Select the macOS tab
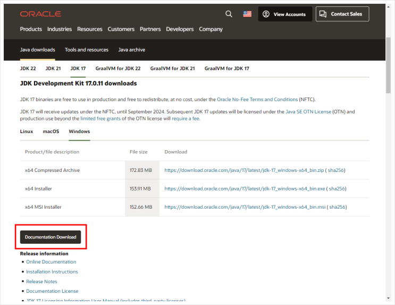Screen dimensions: 395x305 [x=51, y=131]
